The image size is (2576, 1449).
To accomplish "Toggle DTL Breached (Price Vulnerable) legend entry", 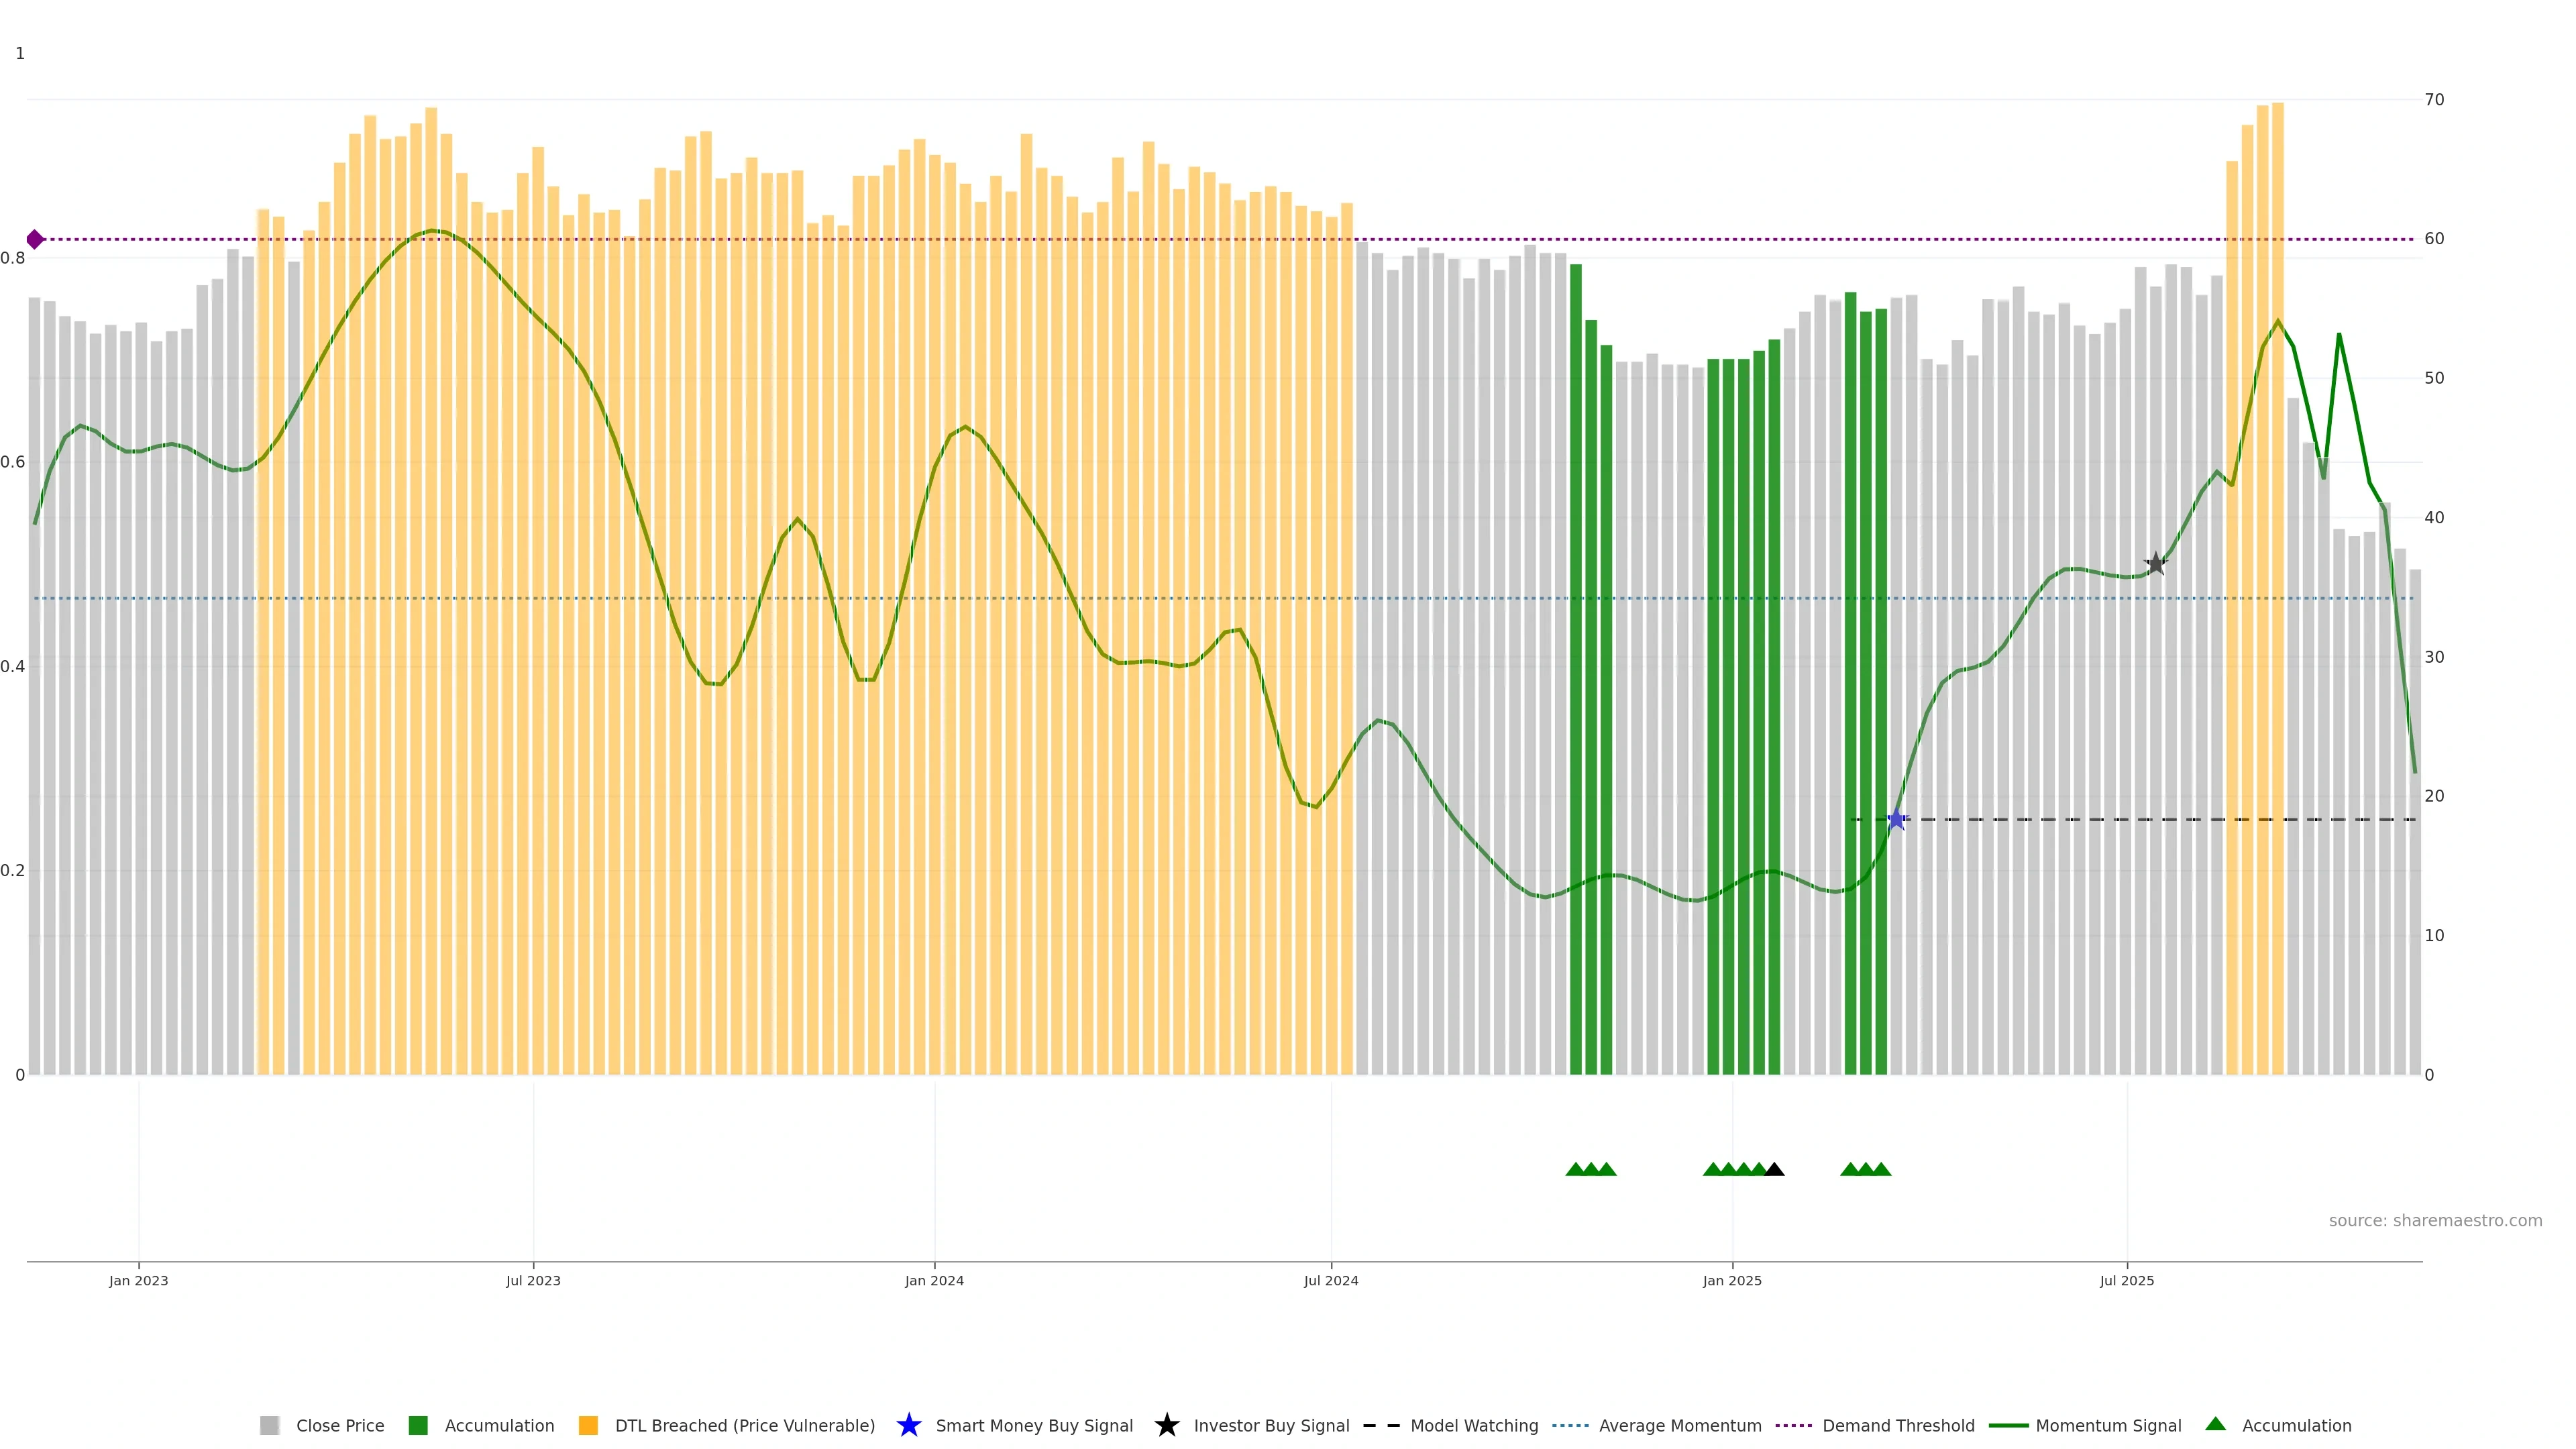I will [x=744, y=1426].
